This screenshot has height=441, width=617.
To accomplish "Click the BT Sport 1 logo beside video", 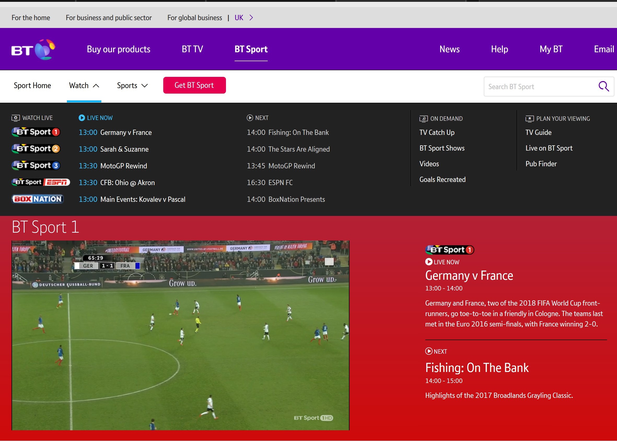I will pyautogui.click(x=449, y=250).
